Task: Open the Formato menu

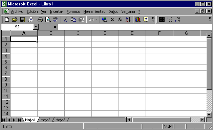Action: click(73, 11)
